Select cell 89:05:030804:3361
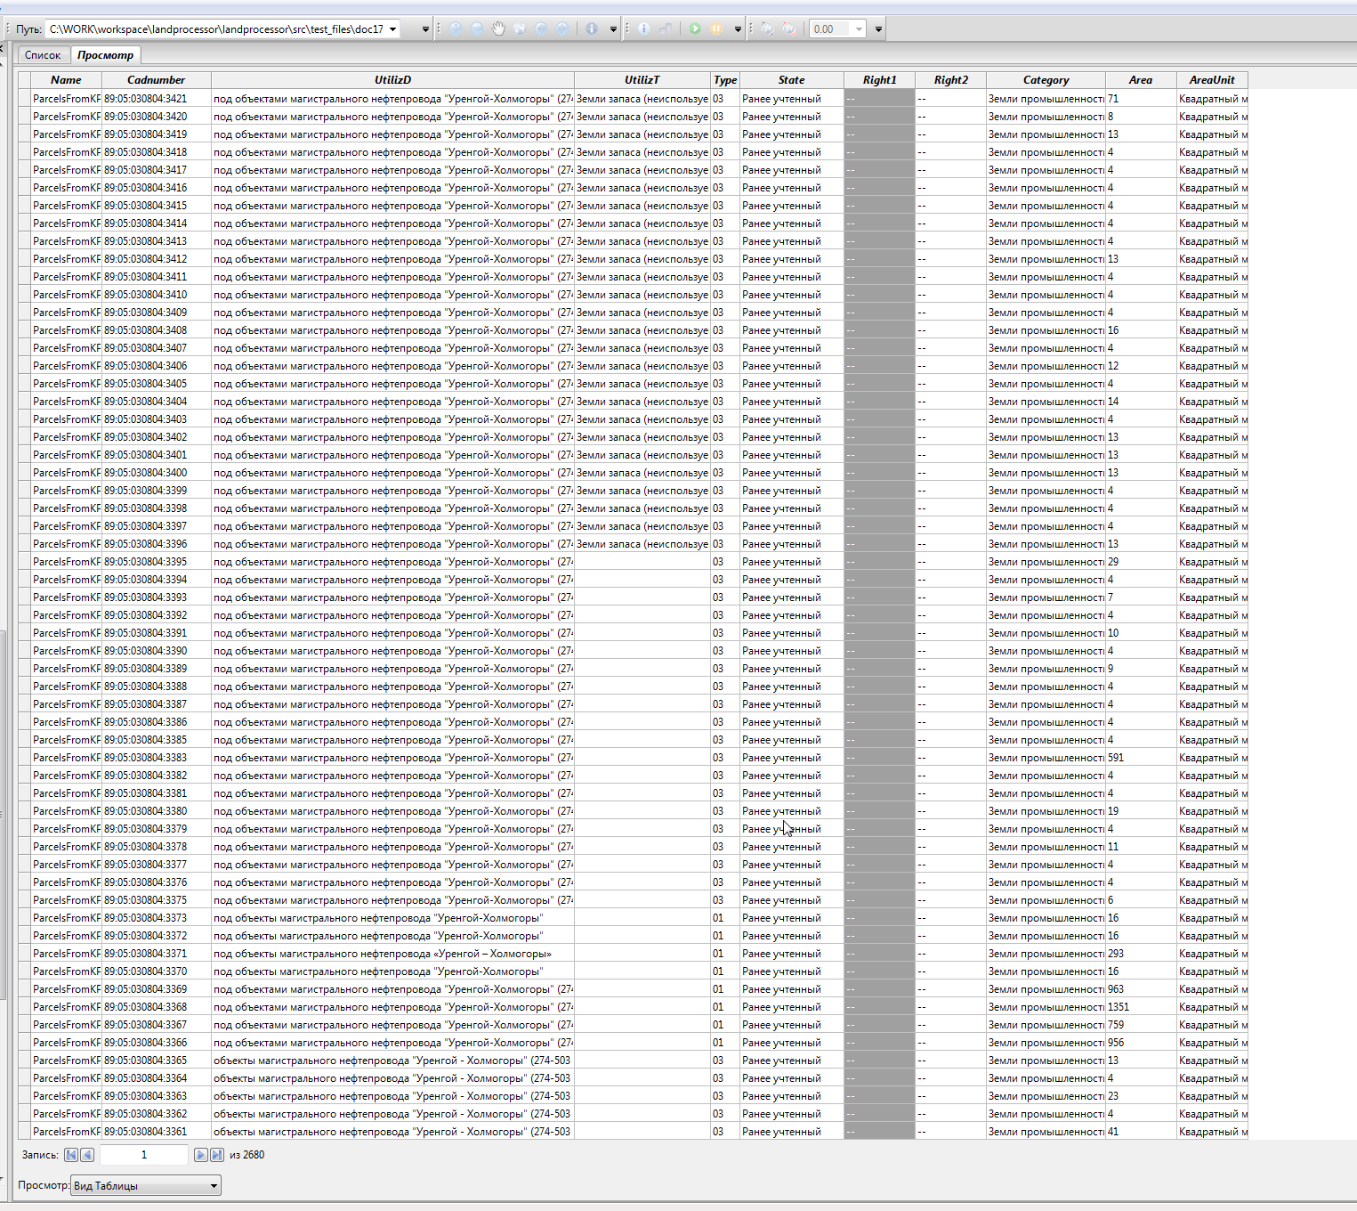 click(157, 1132)
